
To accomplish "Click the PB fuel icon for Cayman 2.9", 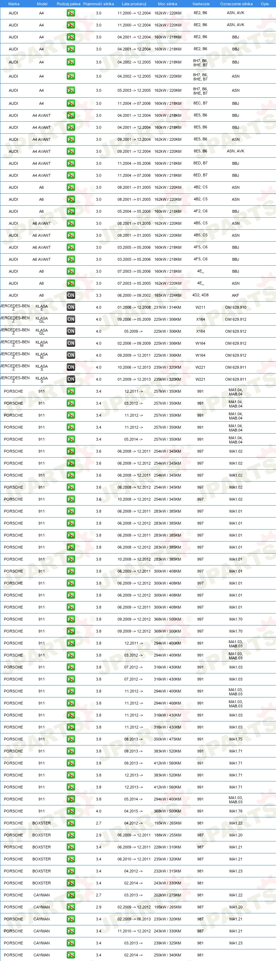I will coord(71,907).
